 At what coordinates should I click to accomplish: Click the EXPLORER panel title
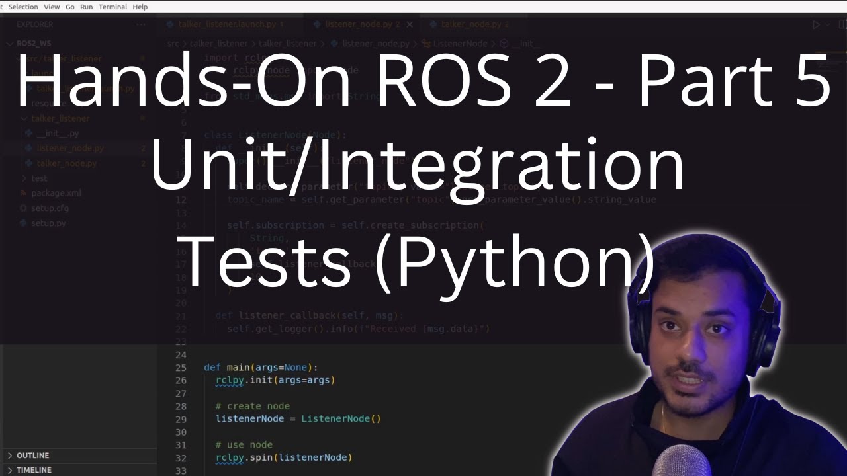(34, 24)
